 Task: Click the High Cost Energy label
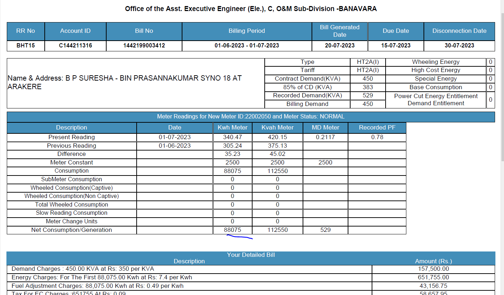coord(436,70)
